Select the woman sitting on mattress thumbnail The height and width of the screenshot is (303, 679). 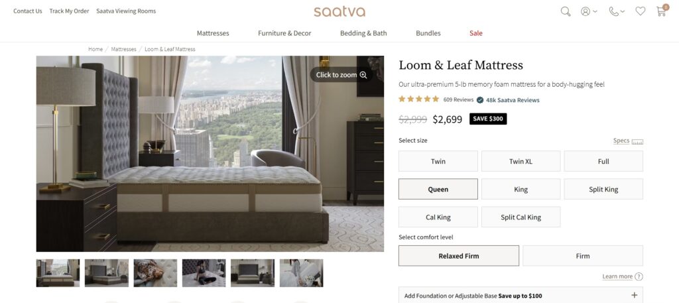pyautogui.click(x=204, y=273)
